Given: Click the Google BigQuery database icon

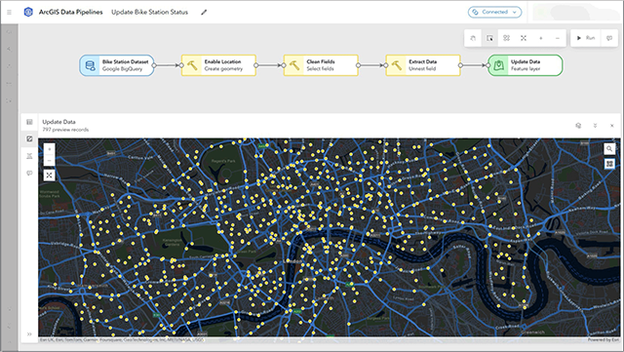Looking at the screenshot, I should 91,65.
